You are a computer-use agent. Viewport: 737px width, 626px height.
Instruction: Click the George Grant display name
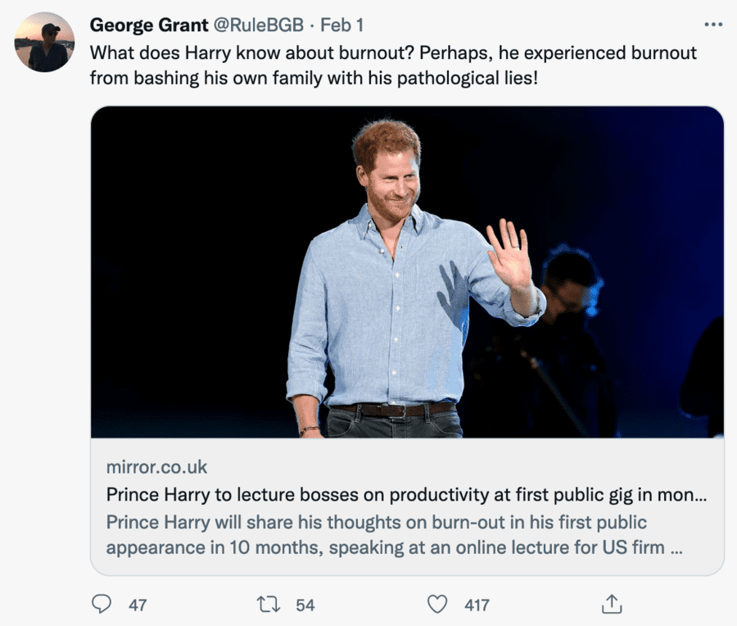pyautogui.click(x=148, y=25)
